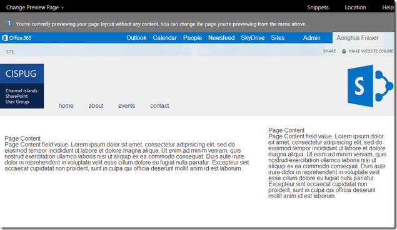Select the SITE ribbon tab
The height and width of the screenshot is (230, 397).
click(10, 52)
